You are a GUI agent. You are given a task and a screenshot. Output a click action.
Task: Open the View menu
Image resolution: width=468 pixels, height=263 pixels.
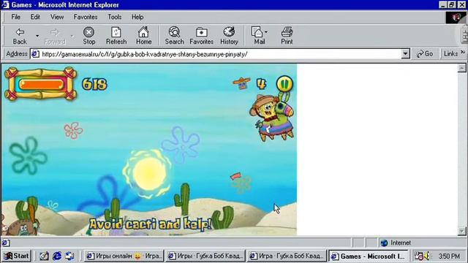click(57, 17)
